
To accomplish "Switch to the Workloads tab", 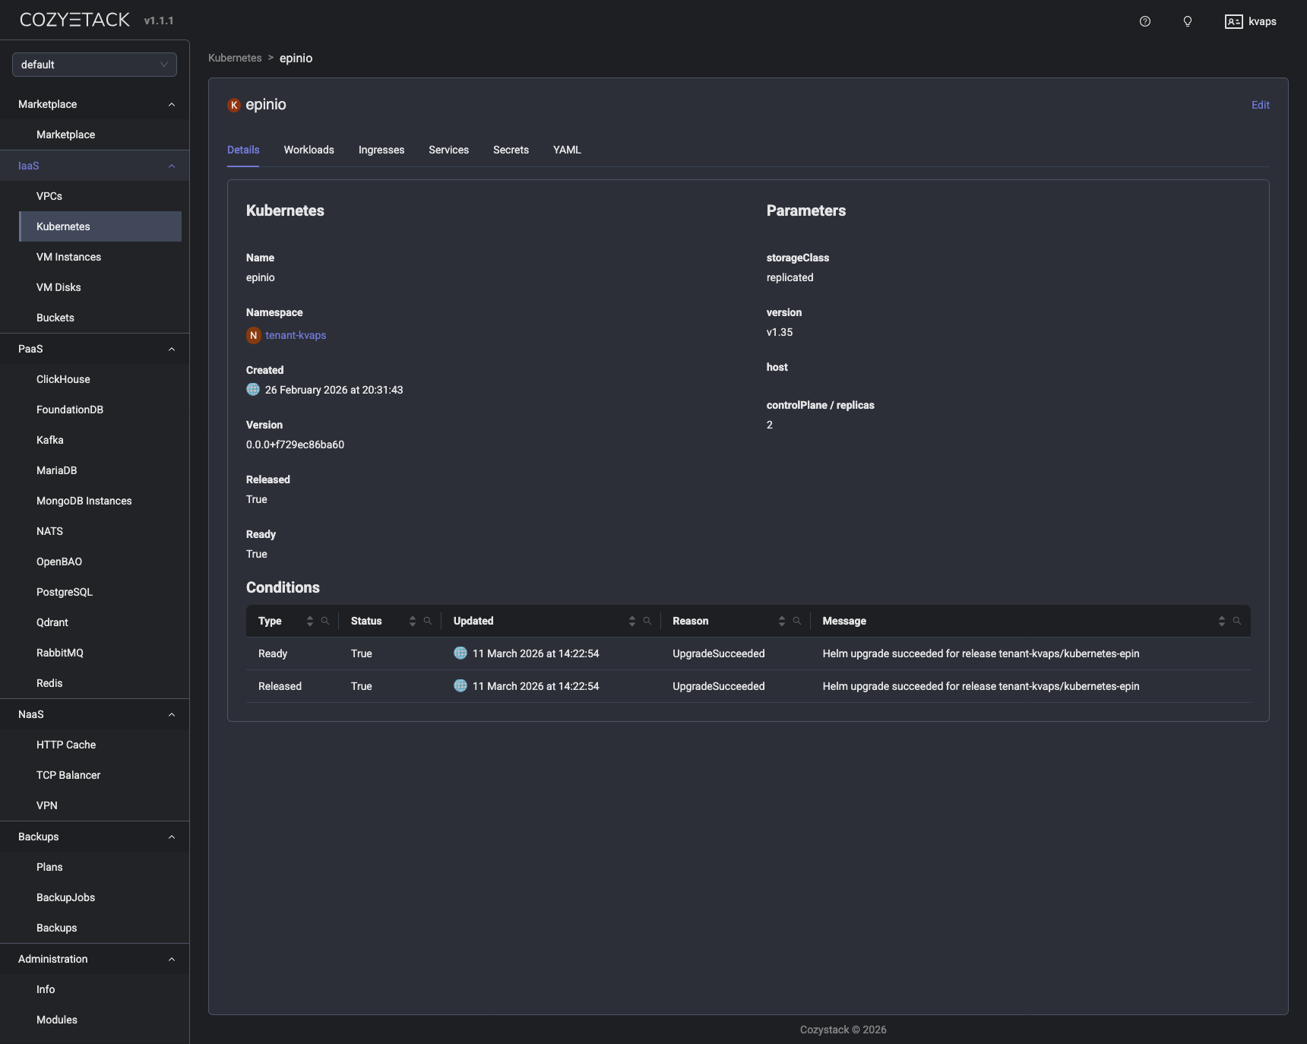I will (x=309, y=150).
